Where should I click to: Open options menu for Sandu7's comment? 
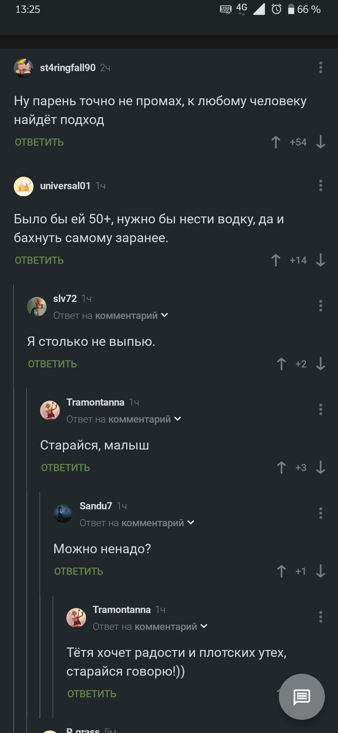[x=321, y=513]
